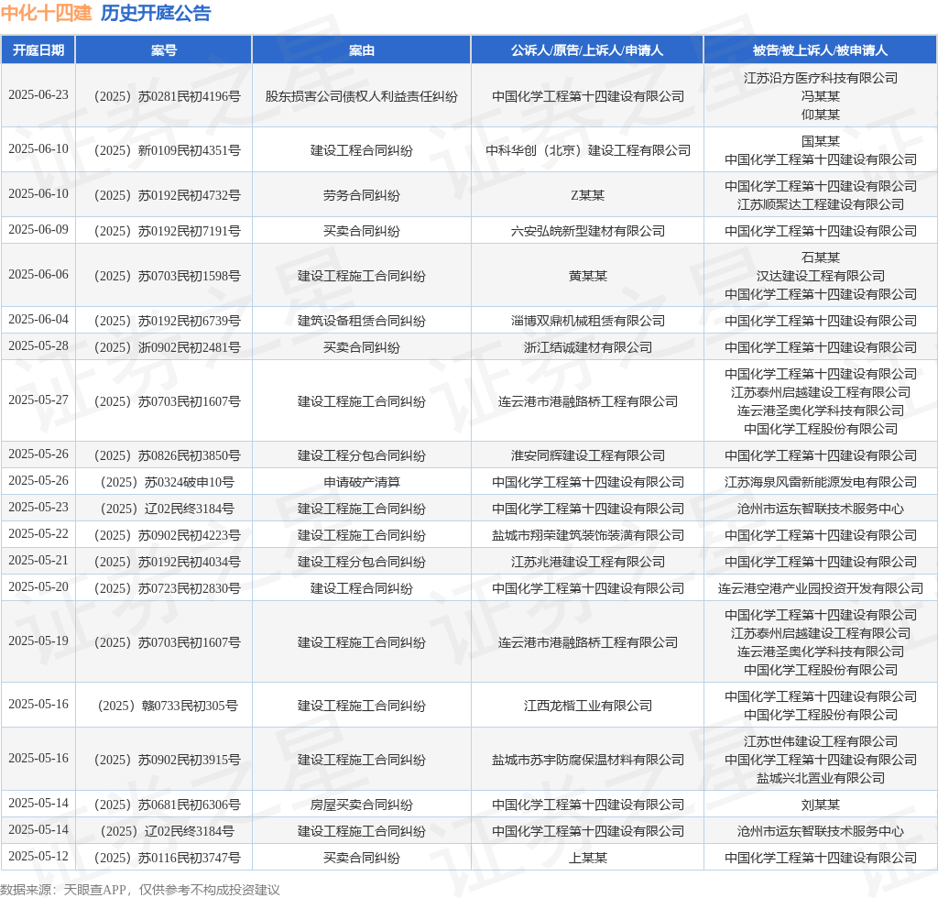Click defendant 汉达建设工程有限公司
This screenshot has width=938, height=898.
coord(820,276)
